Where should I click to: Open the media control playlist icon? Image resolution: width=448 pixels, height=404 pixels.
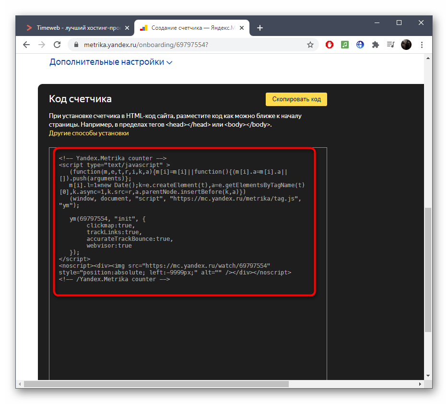coord(390,45)
